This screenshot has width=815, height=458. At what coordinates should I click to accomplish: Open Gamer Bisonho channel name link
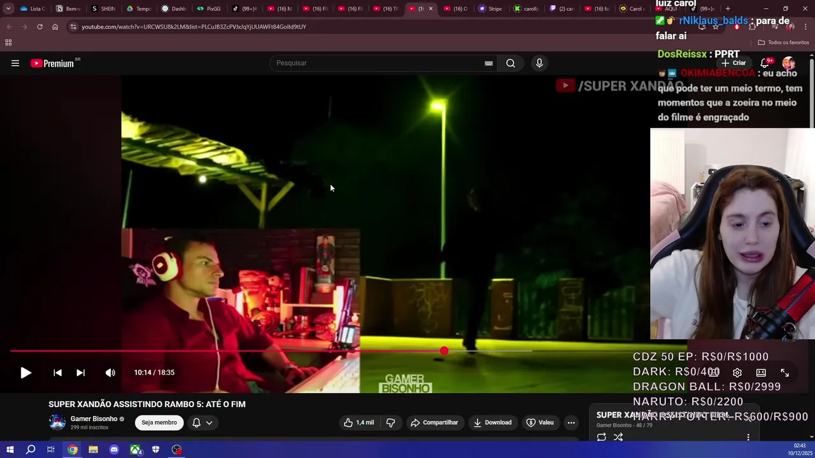[94, 419]
